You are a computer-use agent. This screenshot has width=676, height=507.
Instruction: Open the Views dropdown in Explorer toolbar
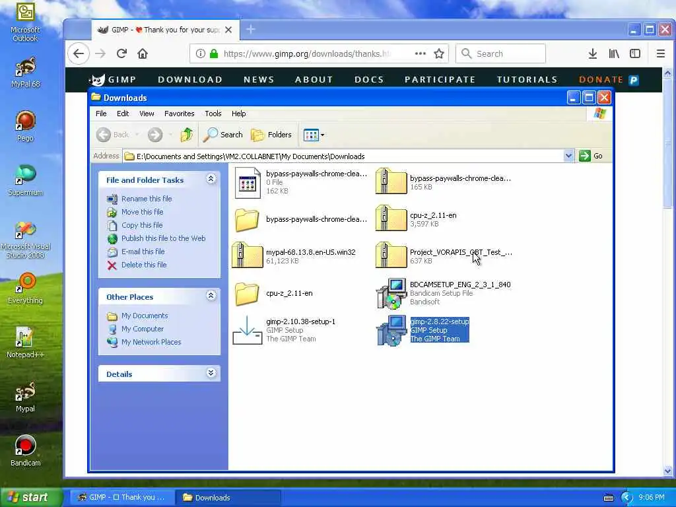[314, 135]
